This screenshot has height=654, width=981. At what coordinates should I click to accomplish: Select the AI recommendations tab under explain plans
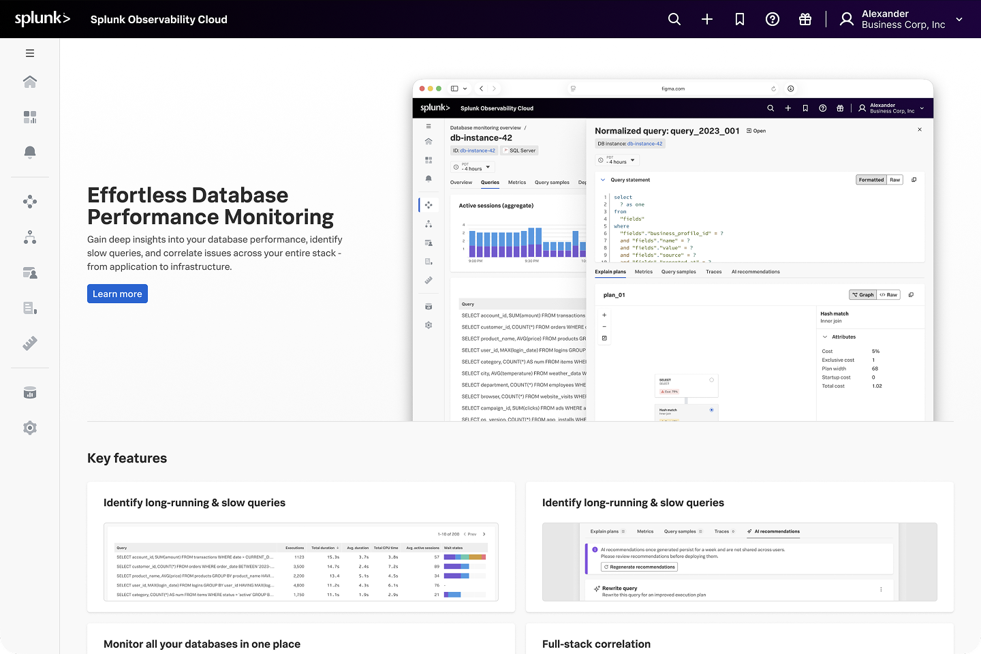[756, 271]
